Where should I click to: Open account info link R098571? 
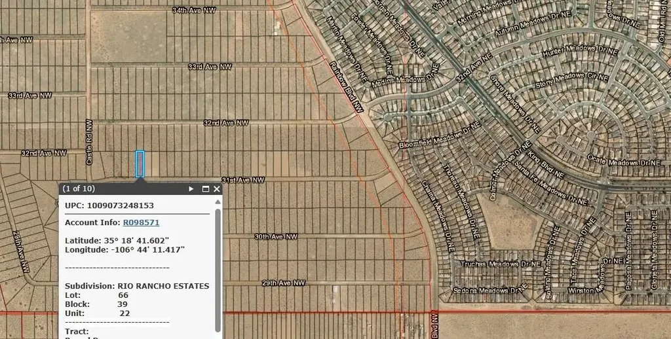141,223
